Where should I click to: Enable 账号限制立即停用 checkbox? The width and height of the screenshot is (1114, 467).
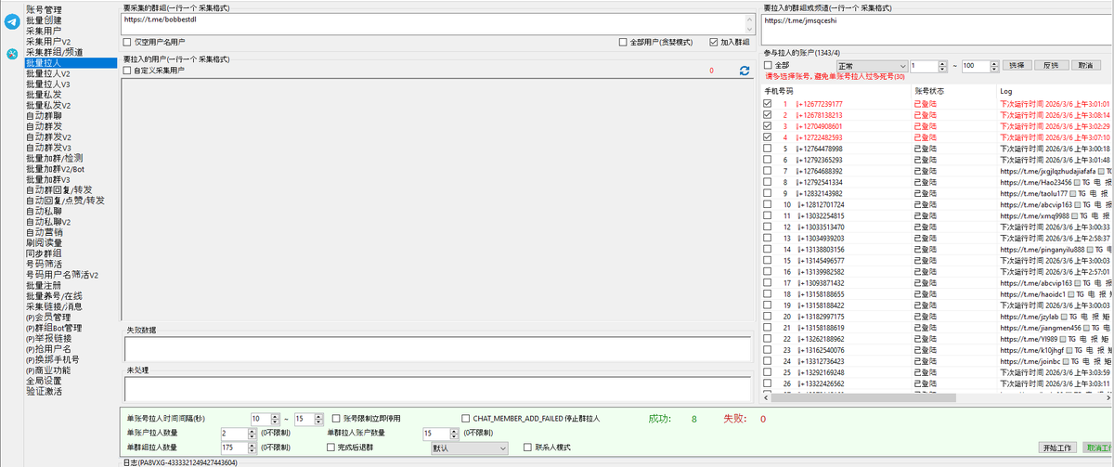tap(336, 419)
